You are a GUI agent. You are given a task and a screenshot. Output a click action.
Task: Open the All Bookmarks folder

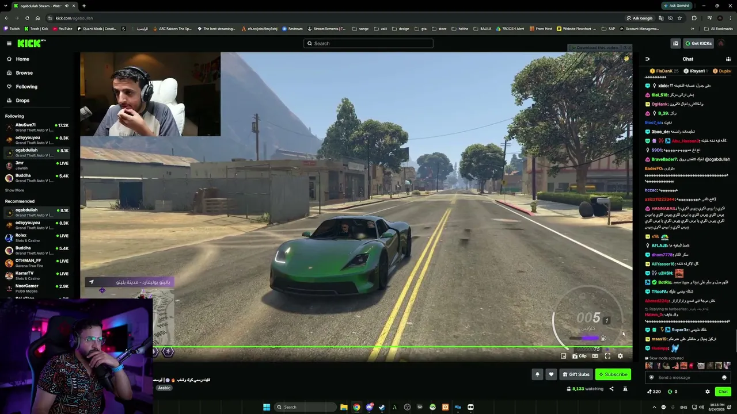pos(719,28)
